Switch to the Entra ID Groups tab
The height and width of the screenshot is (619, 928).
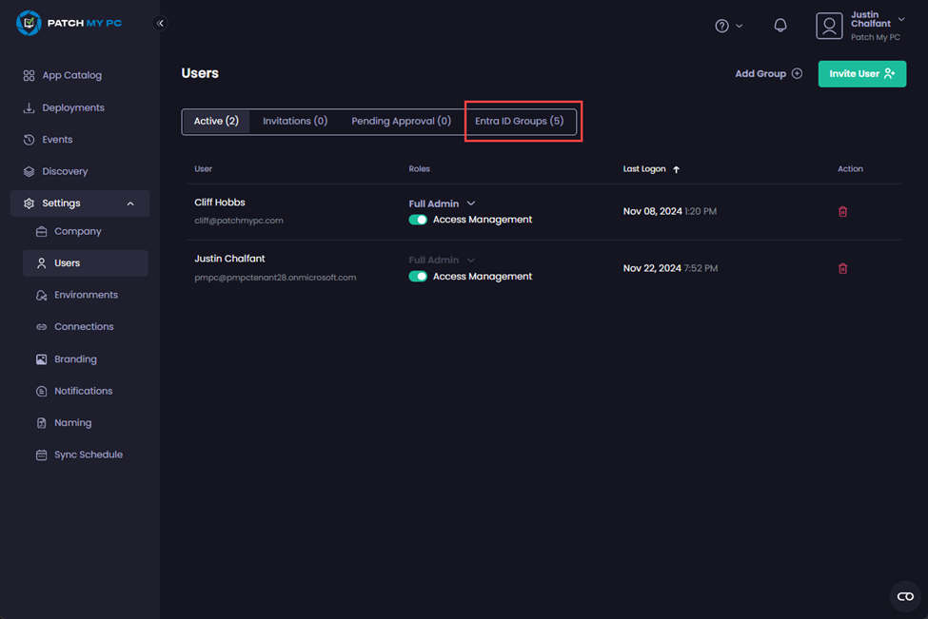coord(522,121)
